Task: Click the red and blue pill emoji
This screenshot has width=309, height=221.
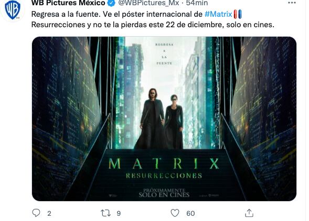Action: [x=238, y=14]
